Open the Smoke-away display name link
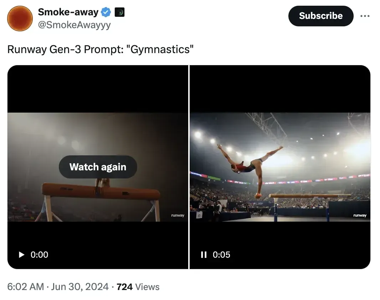 tap(68, 12)
